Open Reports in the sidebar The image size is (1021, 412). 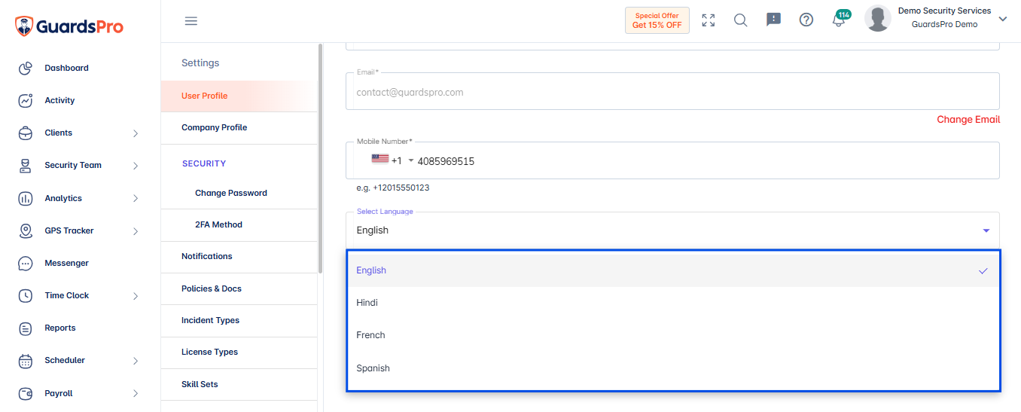pos(59,328)
